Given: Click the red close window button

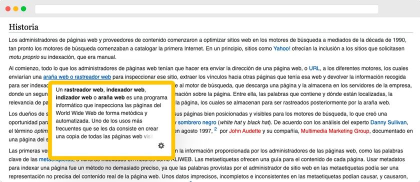Looking at the screenshot, I should click(x=8, y=9).
